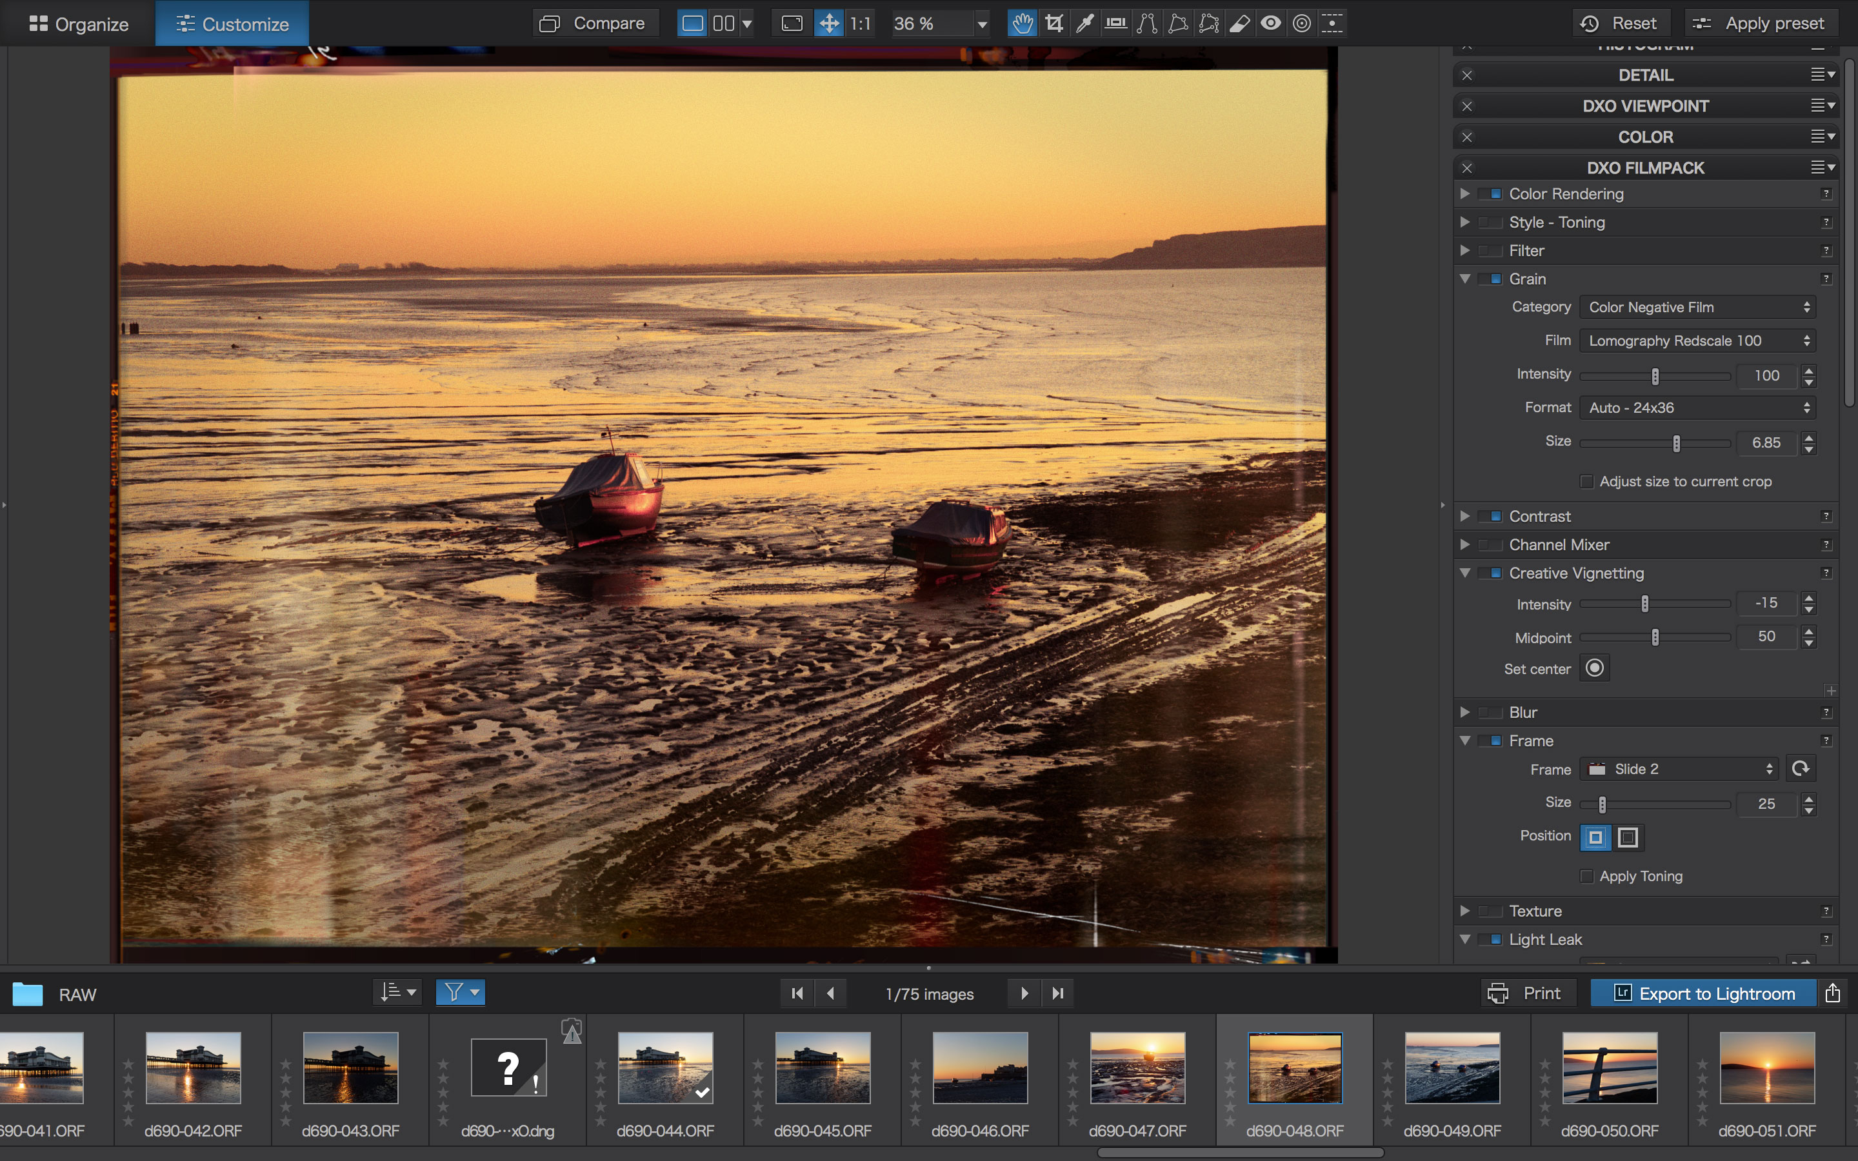The height and width of the screenshot is (1161, 1858).
Task: Adjust the vignetting Midpoint slider
Action: [x=1655, y=637]
